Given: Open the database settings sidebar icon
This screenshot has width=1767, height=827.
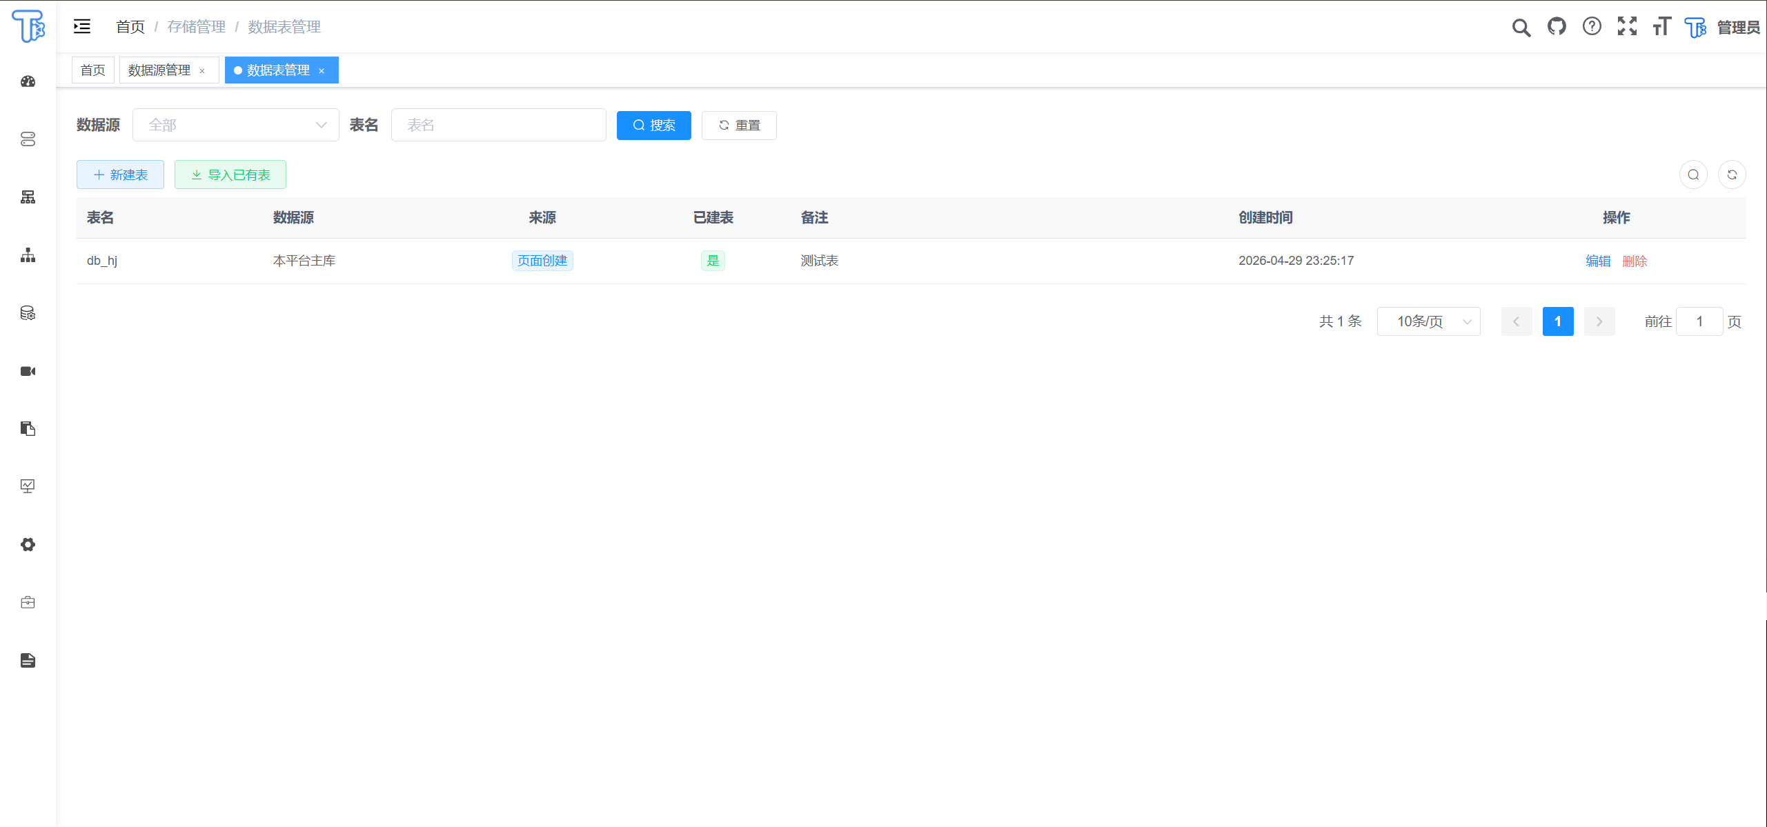Looking at the screenshot, I should pos(28,313).
